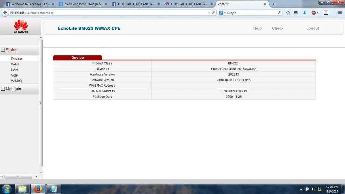The image size is (345, 194).
Task: Click Hardware Version value 262913
Action: coord(234,74)
